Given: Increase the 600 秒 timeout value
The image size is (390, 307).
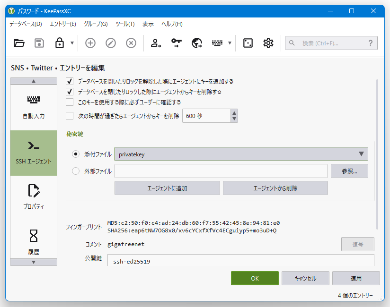Looking at the screenshot, I should pos(234,113).
